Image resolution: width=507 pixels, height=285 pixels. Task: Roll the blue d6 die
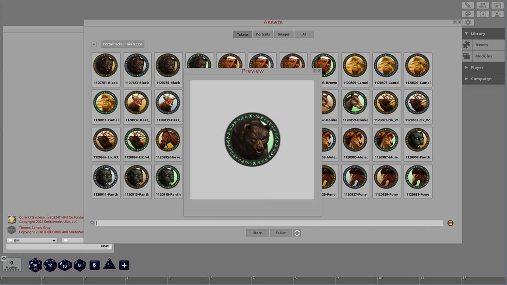pos(94,265)
